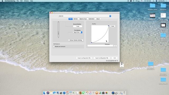This screenshot has width=169, height=95.
Task: Click the question mark Dock icon
Action: click(x=93, y=93)
